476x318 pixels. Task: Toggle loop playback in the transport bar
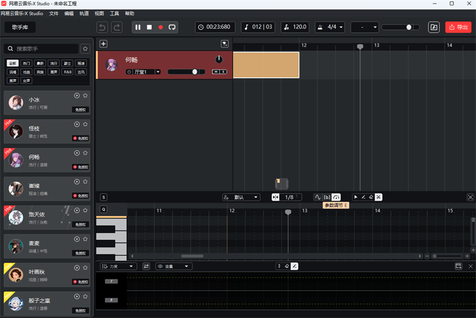[x=172, y=27]
